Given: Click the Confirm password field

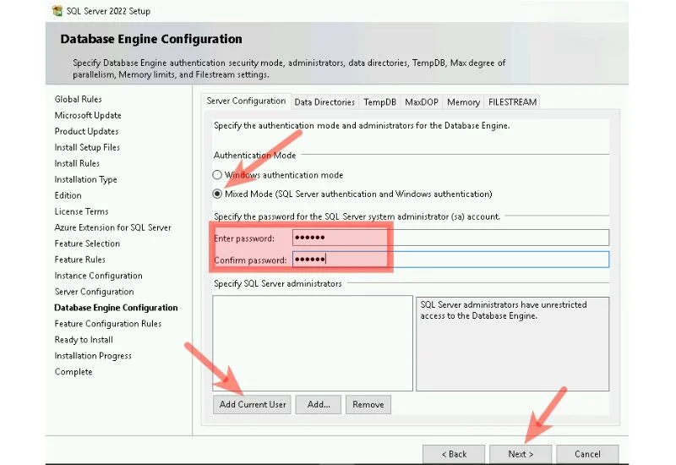Looking at the screenshot, I should tap(450, 260).
